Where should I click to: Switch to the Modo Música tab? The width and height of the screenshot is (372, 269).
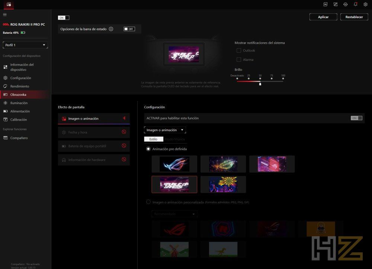tap(174, 139)
